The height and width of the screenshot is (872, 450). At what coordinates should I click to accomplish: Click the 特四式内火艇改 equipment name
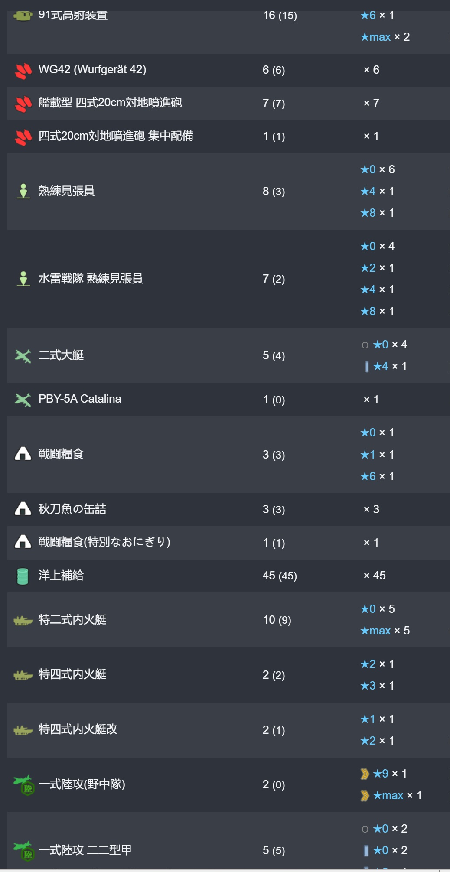(x=78, y=729)
